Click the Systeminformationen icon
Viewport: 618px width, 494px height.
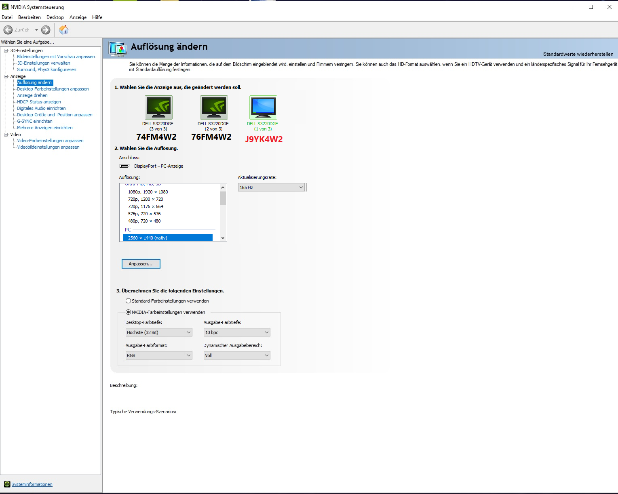[7, 484]
